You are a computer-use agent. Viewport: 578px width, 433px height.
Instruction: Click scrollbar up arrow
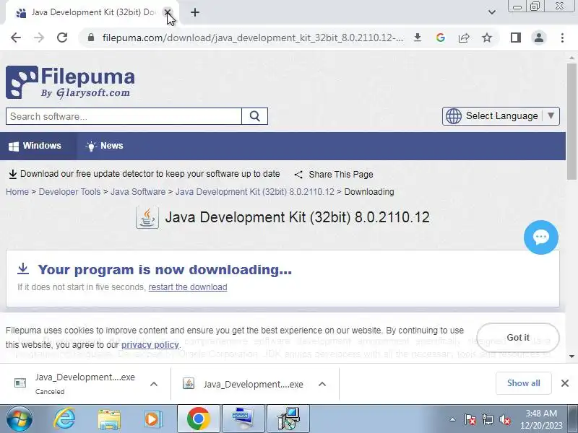[x=571, y=58]
